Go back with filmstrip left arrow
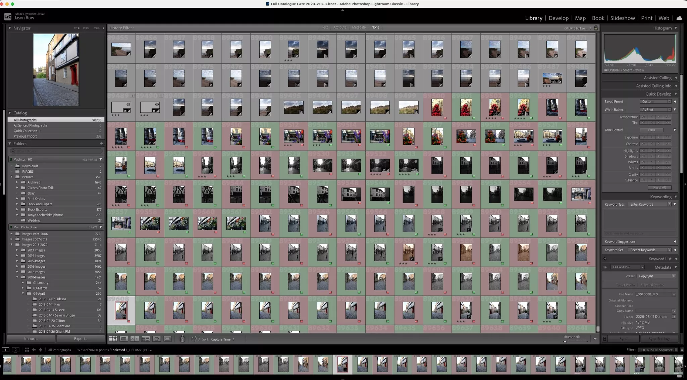Image resolution: width=687 pixels, height=380 pixels. tap(34, 350)
